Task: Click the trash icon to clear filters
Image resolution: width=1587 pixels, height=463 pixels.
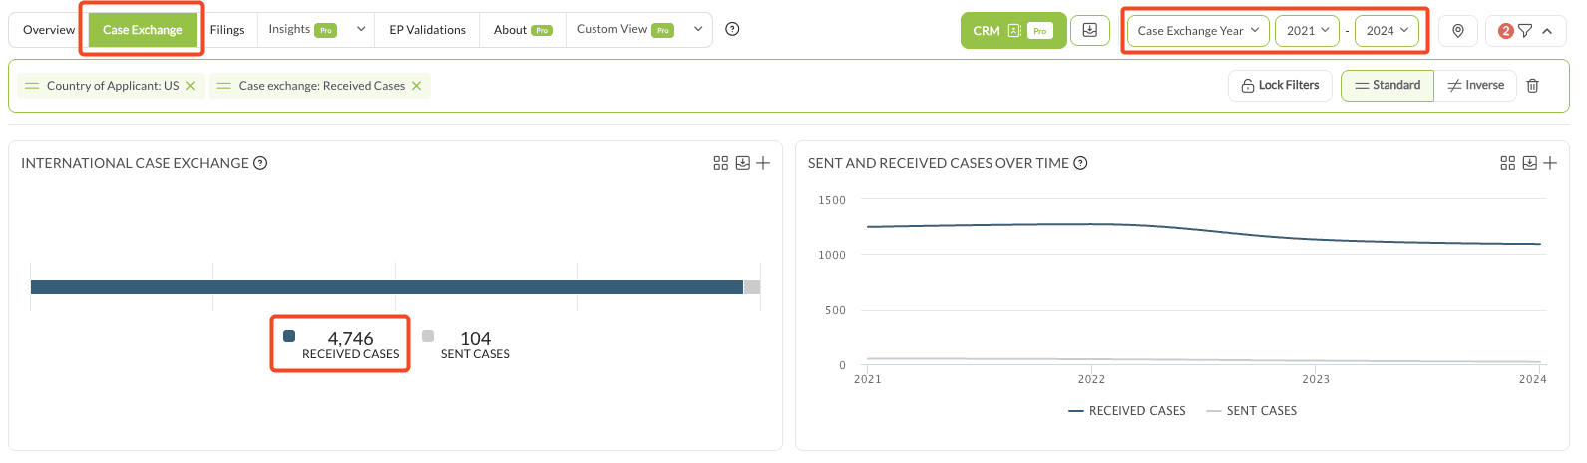Action: 1533,86
